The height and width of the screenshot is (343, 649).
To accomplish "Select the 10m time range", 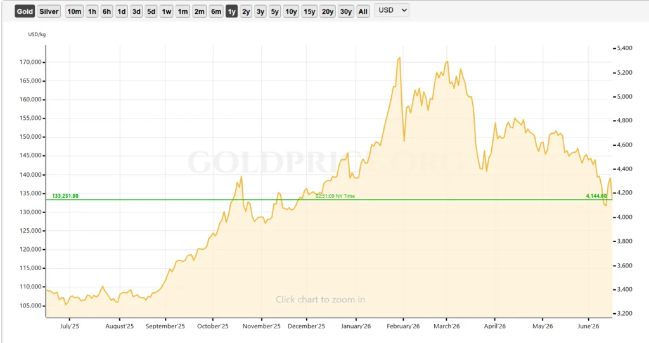I will click(75, 11).
